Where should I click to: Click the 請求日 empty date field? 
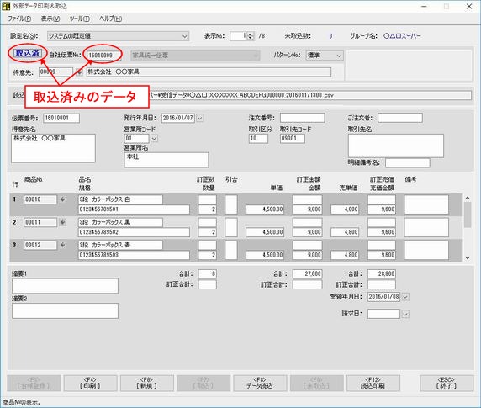[383, 314]
